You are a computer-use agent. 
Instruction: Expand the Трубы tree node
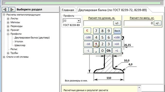[8, 53]
